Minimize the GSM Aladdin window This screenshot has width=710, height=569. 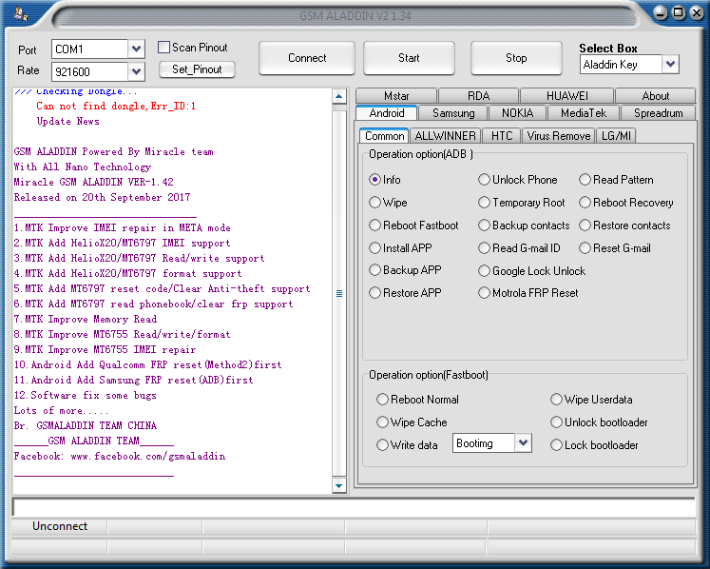(x=661, y=12)
